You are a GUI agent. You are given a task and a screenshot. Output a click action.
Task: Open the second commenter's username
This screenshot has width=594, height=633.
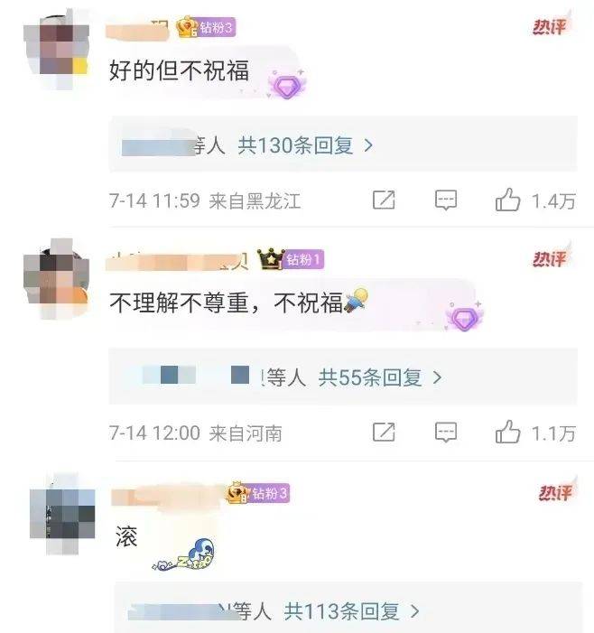click(x=177, y=261)
